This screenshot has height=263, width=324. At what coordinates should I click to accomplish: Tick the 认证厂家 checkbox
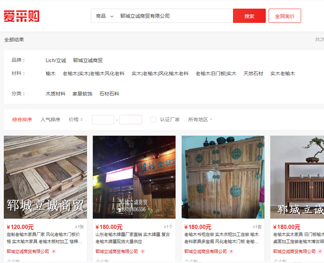(153, 120)
